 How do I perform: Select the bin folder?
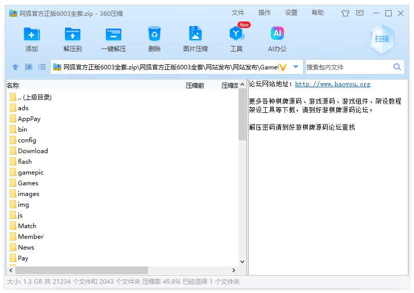(122, 129)
